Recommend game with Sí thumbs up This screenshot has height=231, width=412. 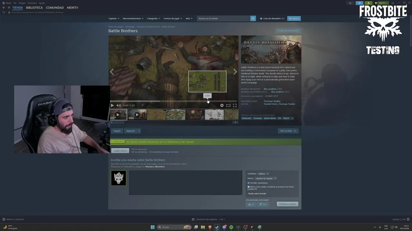tap(250, 204)
